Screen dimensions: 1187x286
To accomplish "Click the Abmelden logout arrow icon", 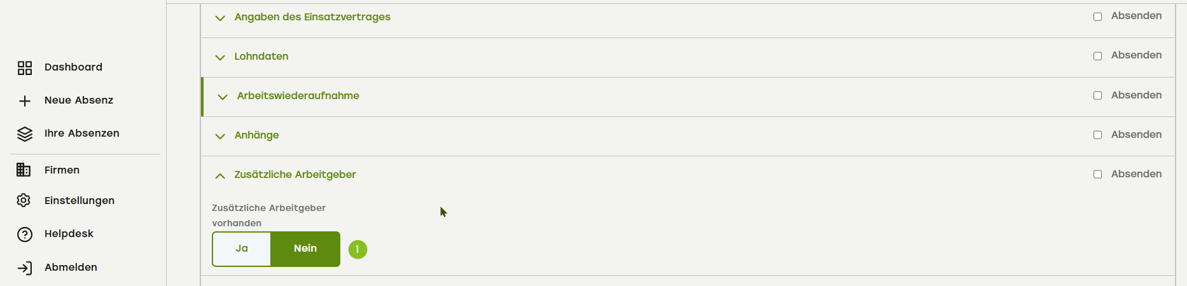I will coord(25,268).
